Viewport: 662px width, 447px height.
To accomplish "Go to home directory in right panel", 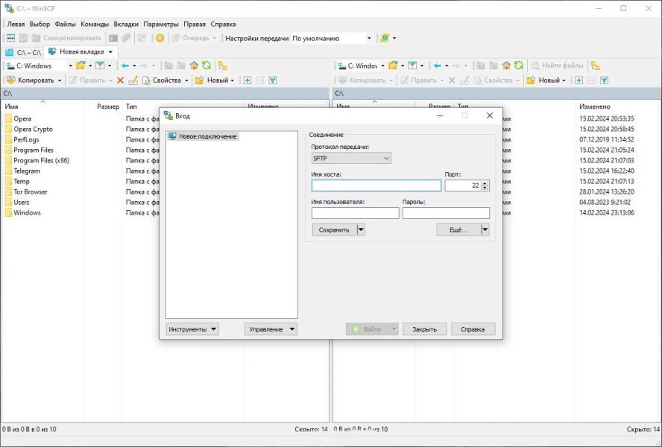I will (x=506, y=66).
